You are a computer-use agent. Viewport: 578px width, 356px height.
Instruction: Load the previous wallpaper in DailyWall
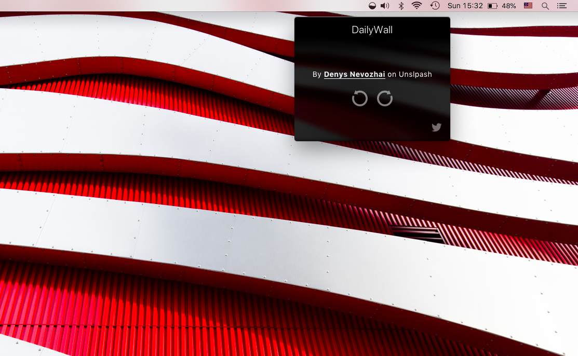(x=359, y=98)
